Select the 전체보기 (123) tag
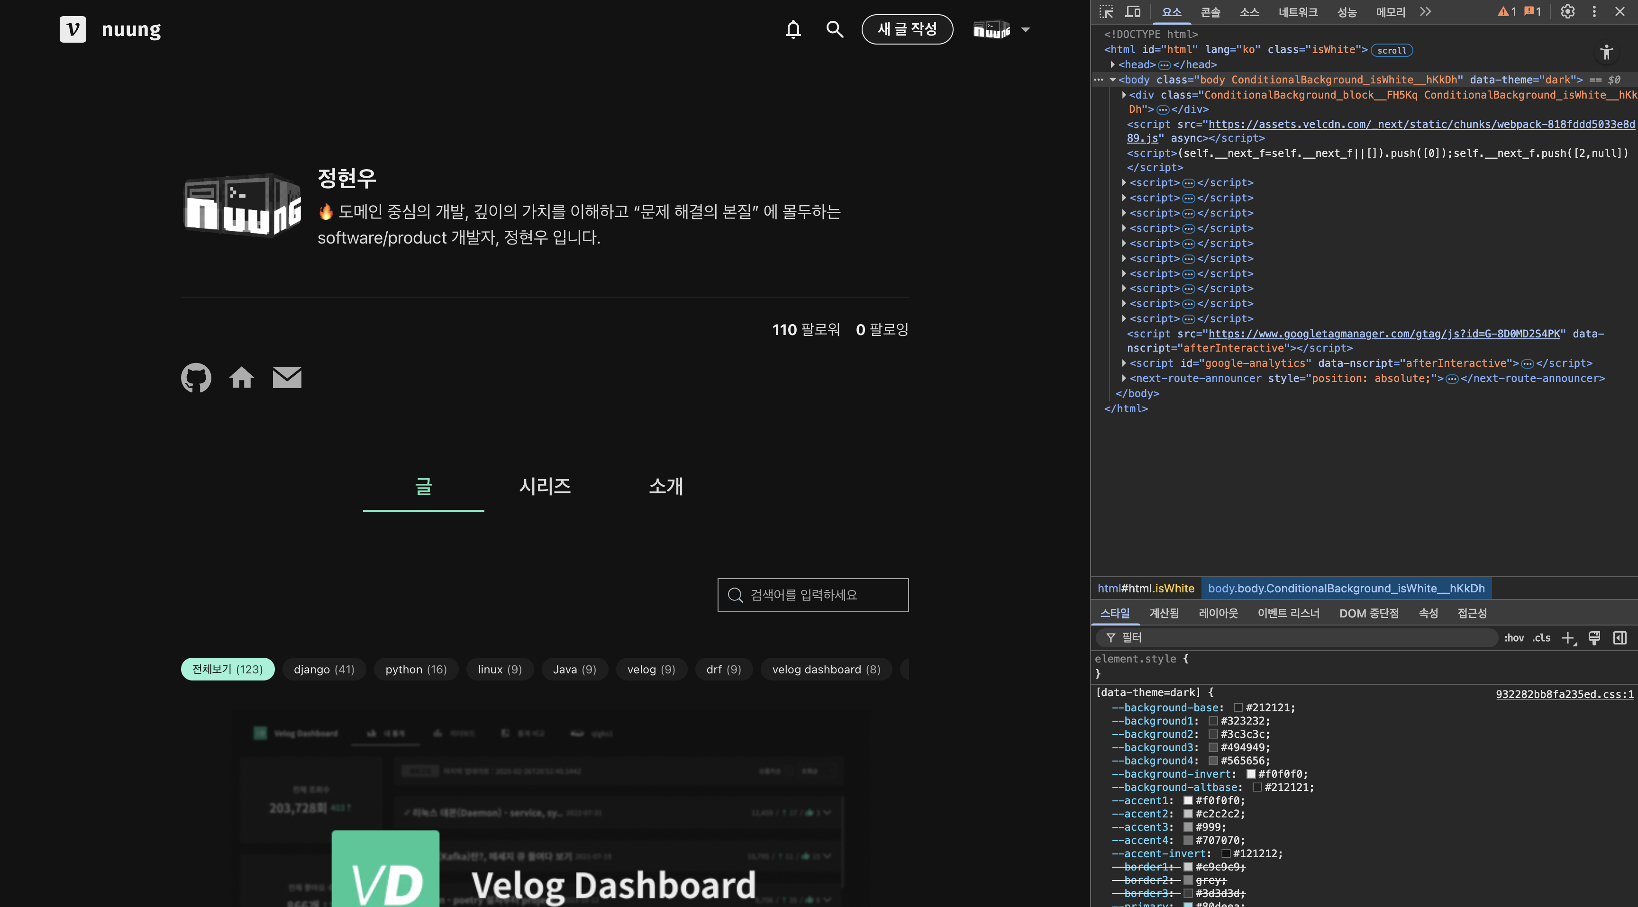The image size is (1638, 907). pos(227,669)
